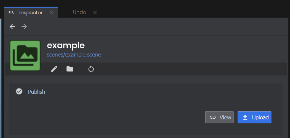
Task: Open asset location with the folder icon
Action: (70, 69)
